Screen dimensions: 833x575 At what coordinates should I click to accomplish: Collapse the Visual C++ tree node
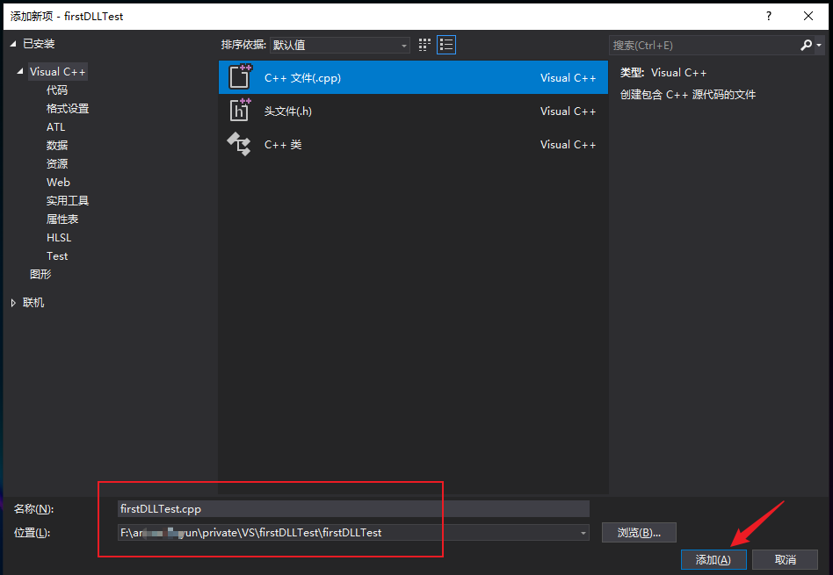coord(20,71)
